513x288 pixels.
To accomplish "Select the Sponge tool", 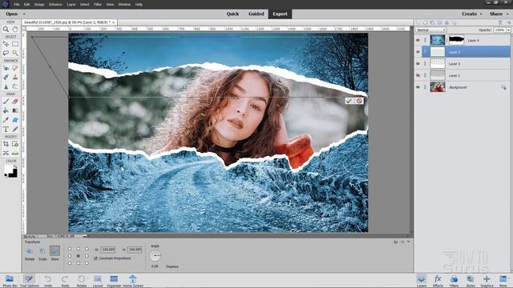I will pos(15,86).
